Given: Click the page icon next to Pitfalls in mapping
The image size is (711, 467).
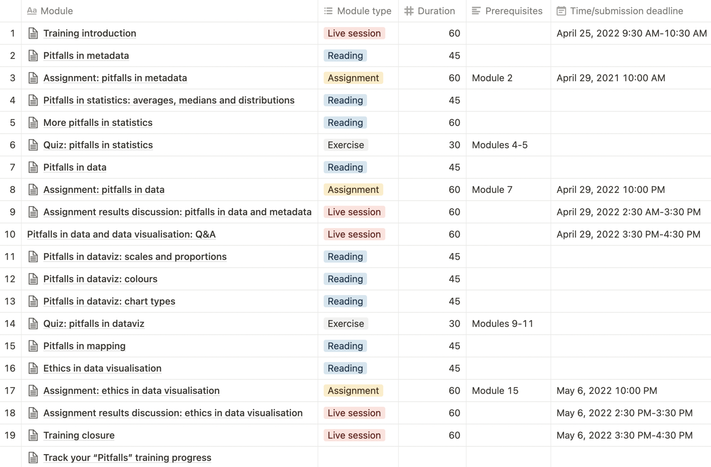Looking at the screenshot, I should pos(33,346).
